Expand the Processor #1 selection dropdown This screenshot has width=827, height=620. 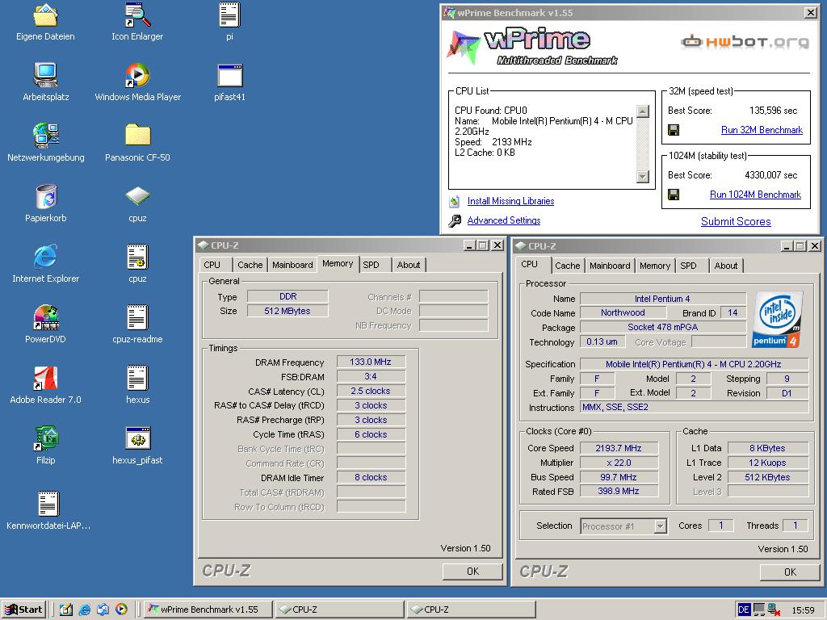click(x=660, y=526)
